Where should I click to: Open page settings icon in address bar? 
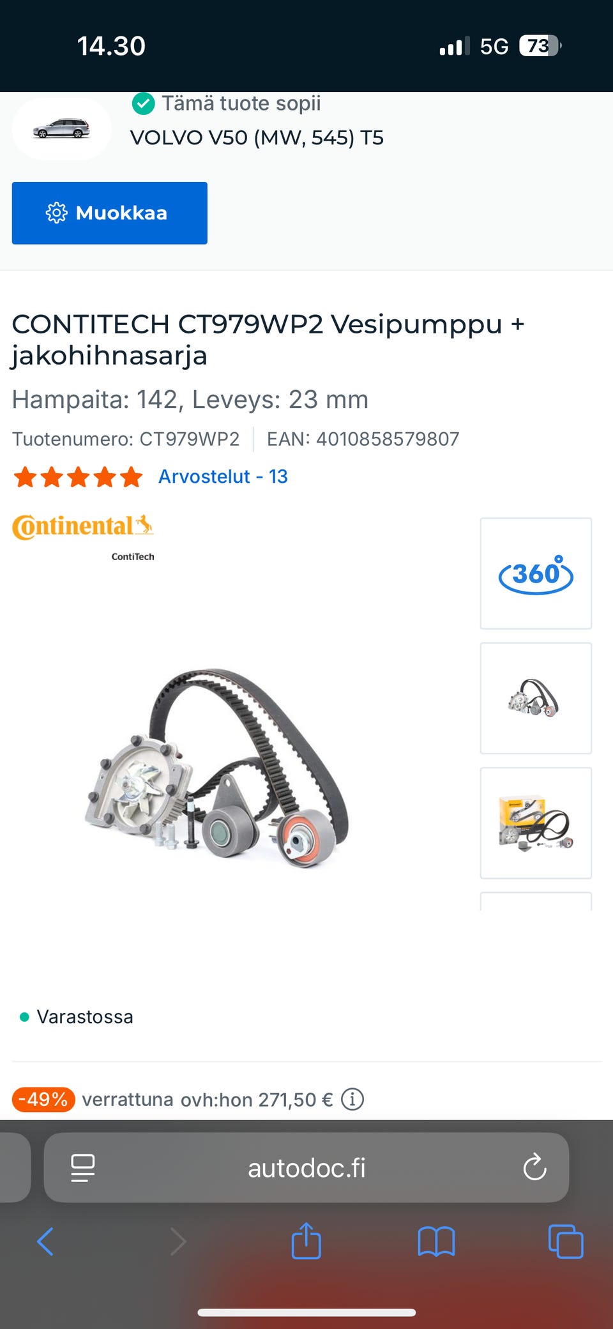click(83, 1167)
